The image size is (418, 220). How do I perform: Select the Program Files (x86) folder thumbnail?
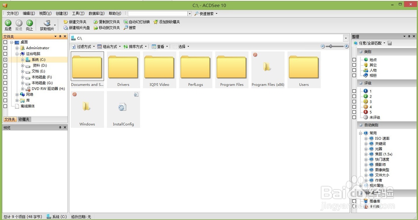(x=268, y=70)
